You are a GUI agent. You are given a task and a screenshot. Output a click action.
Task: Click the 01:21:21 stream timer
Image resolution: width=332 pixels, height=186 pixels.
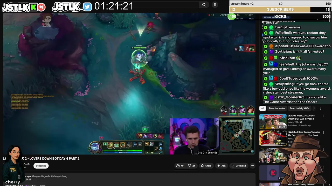tap(114, 6)
